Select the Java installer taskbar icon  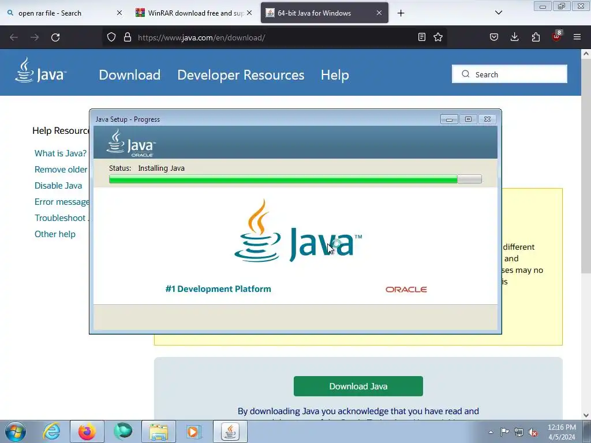pyautogui.click(x=230, y=431)
